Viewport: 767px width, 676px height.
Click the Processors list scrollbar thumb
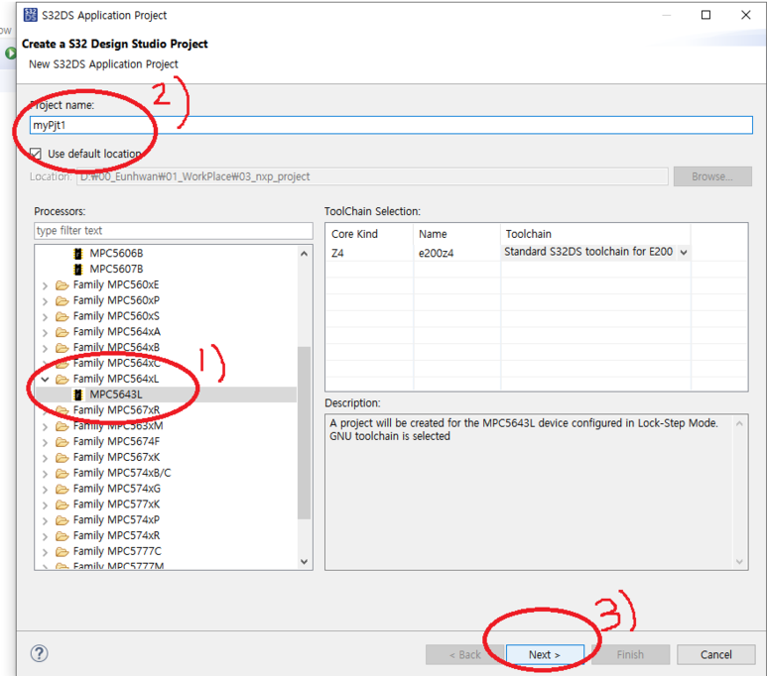[x=305, y=432]
